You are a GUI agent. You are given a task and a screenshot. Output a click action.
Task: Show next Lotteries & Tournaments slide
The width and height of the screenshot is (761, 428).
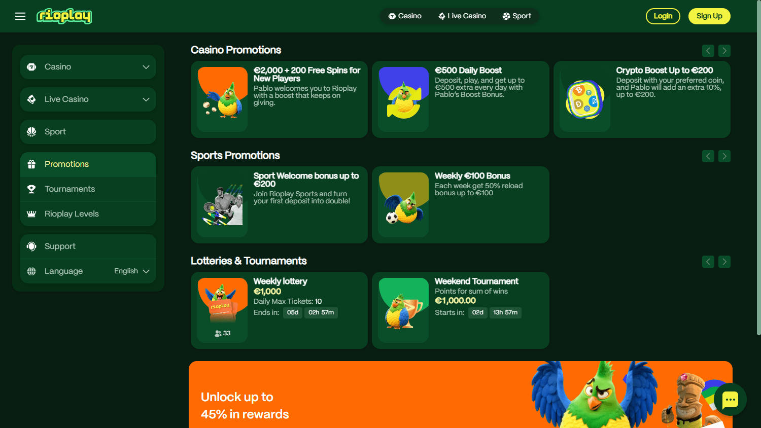[724, 262]
